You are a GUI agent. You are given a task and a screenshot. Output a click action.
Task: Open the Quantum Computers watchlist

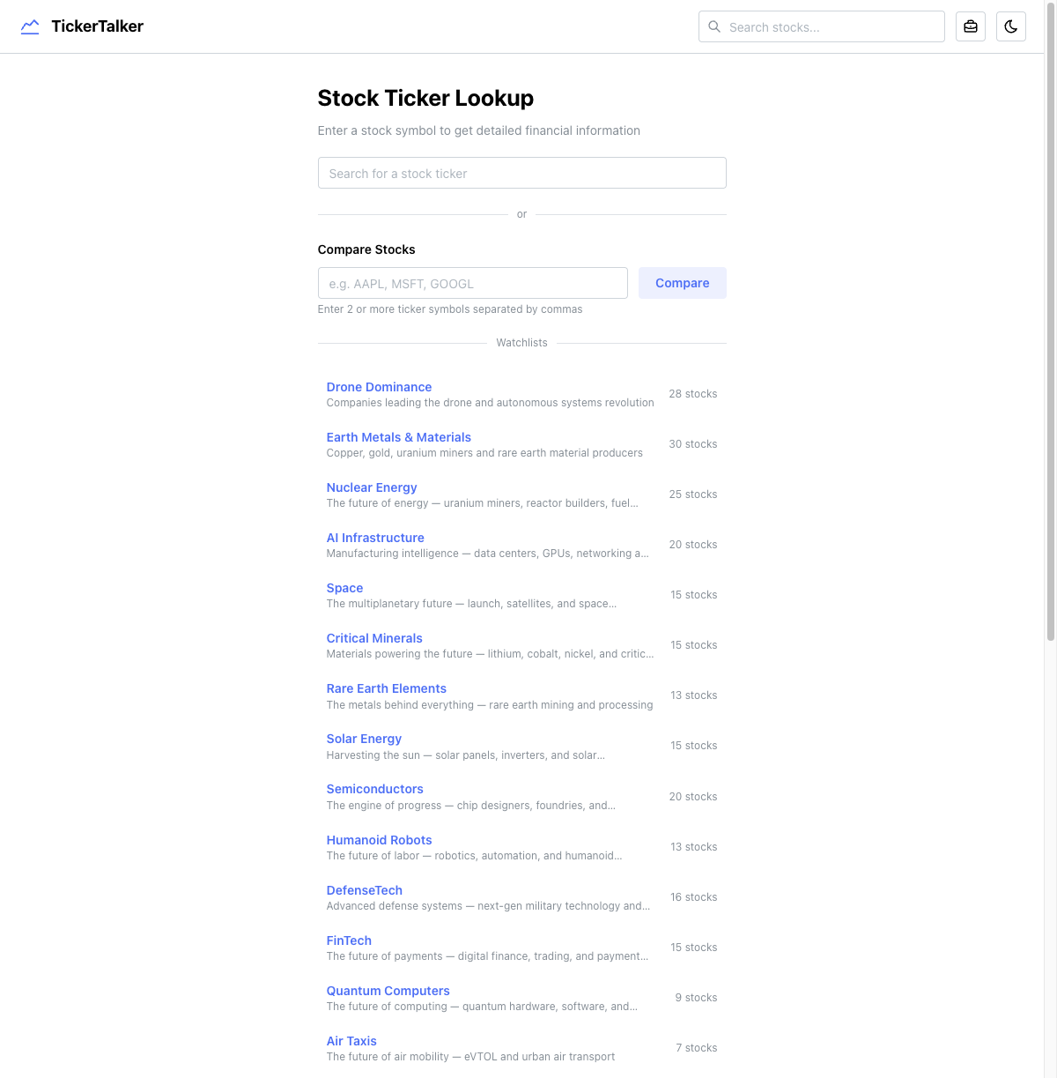coord(388,991)
